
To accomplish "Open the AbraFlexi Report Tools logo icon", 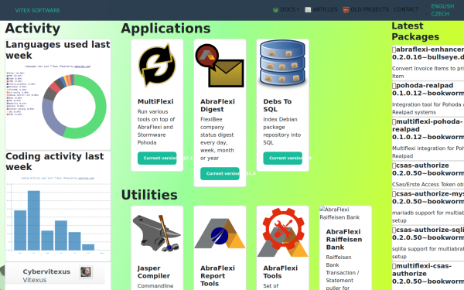I will pos(220,234).
